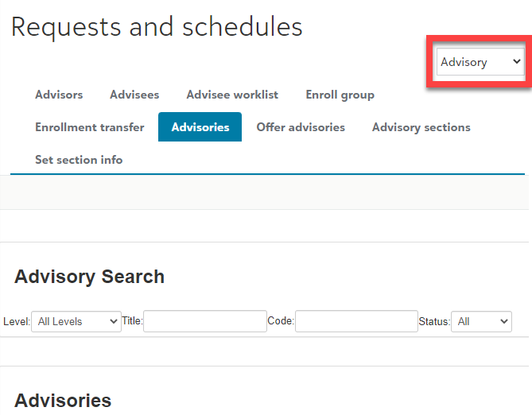Click the Title: field label
The width and height of the screenshot is (532, 415).
(132, 321)
